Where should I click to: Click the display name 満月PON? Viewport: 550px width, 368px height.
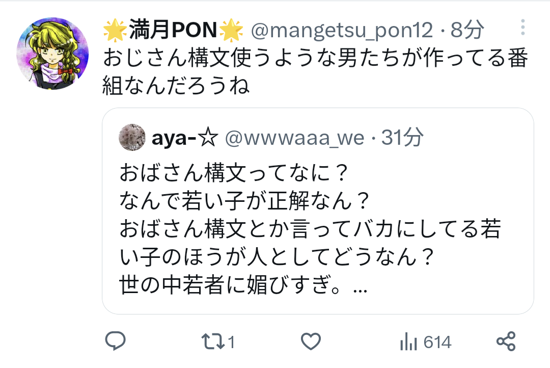pos(173,30)
